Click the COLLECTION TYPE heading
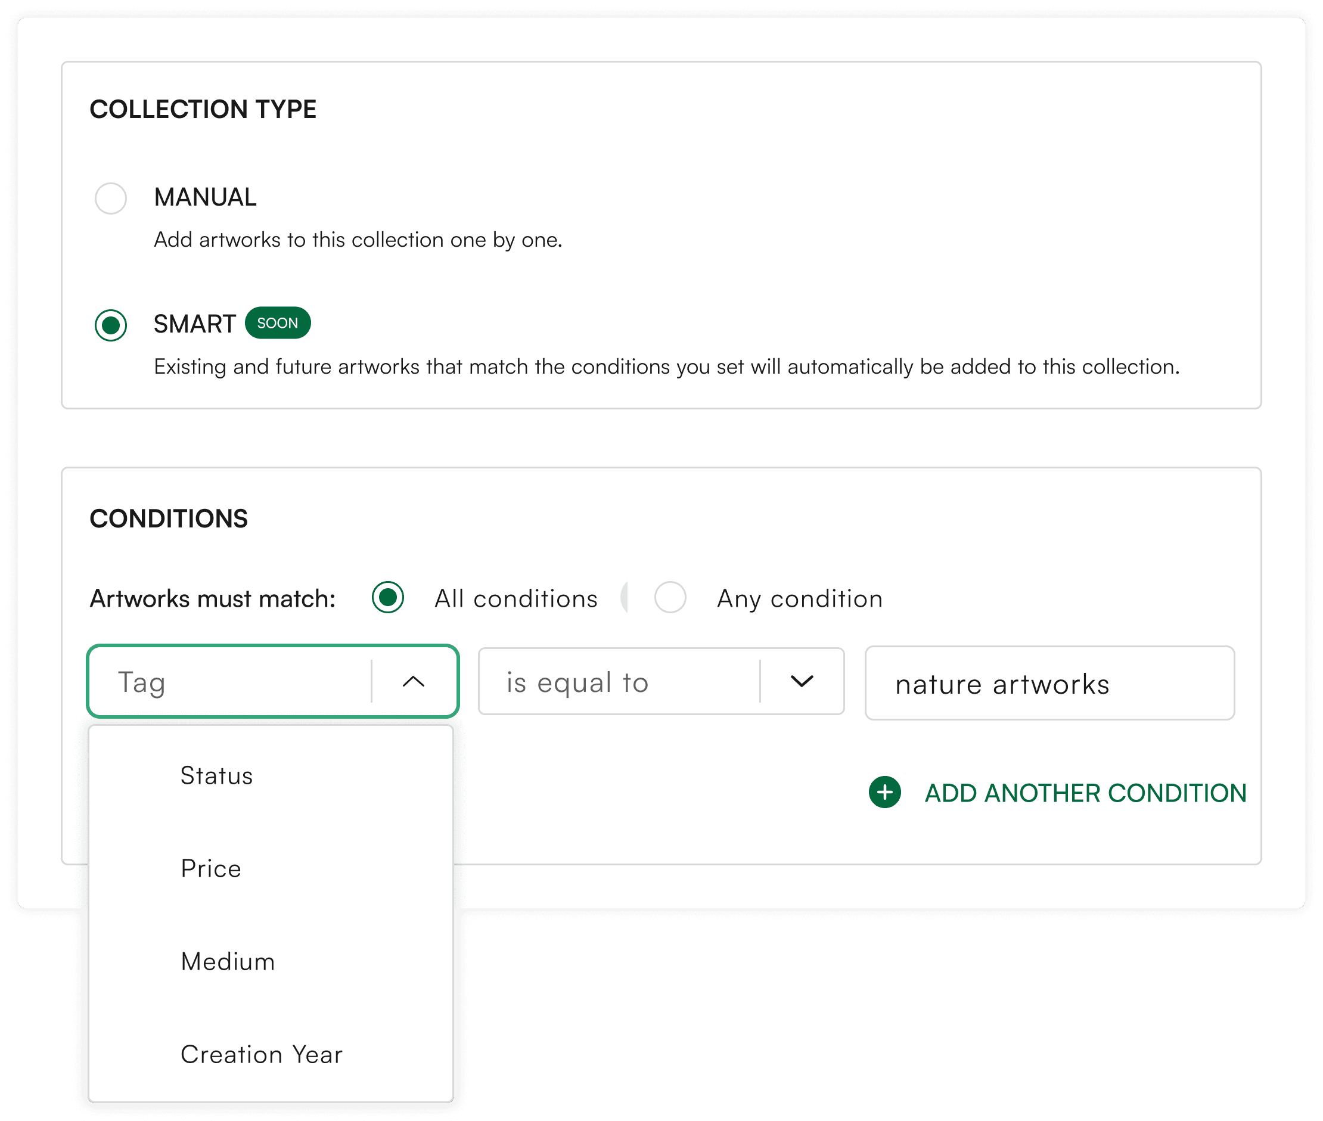Image resolution: width=1323 pixels, height=1121 pixels. [203, 109]
